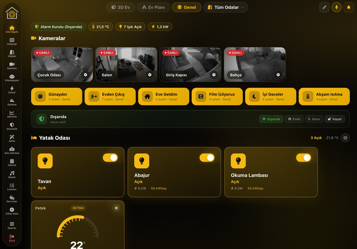Activate Film İzliyoruz scene
357x249 pixels.
217,96
